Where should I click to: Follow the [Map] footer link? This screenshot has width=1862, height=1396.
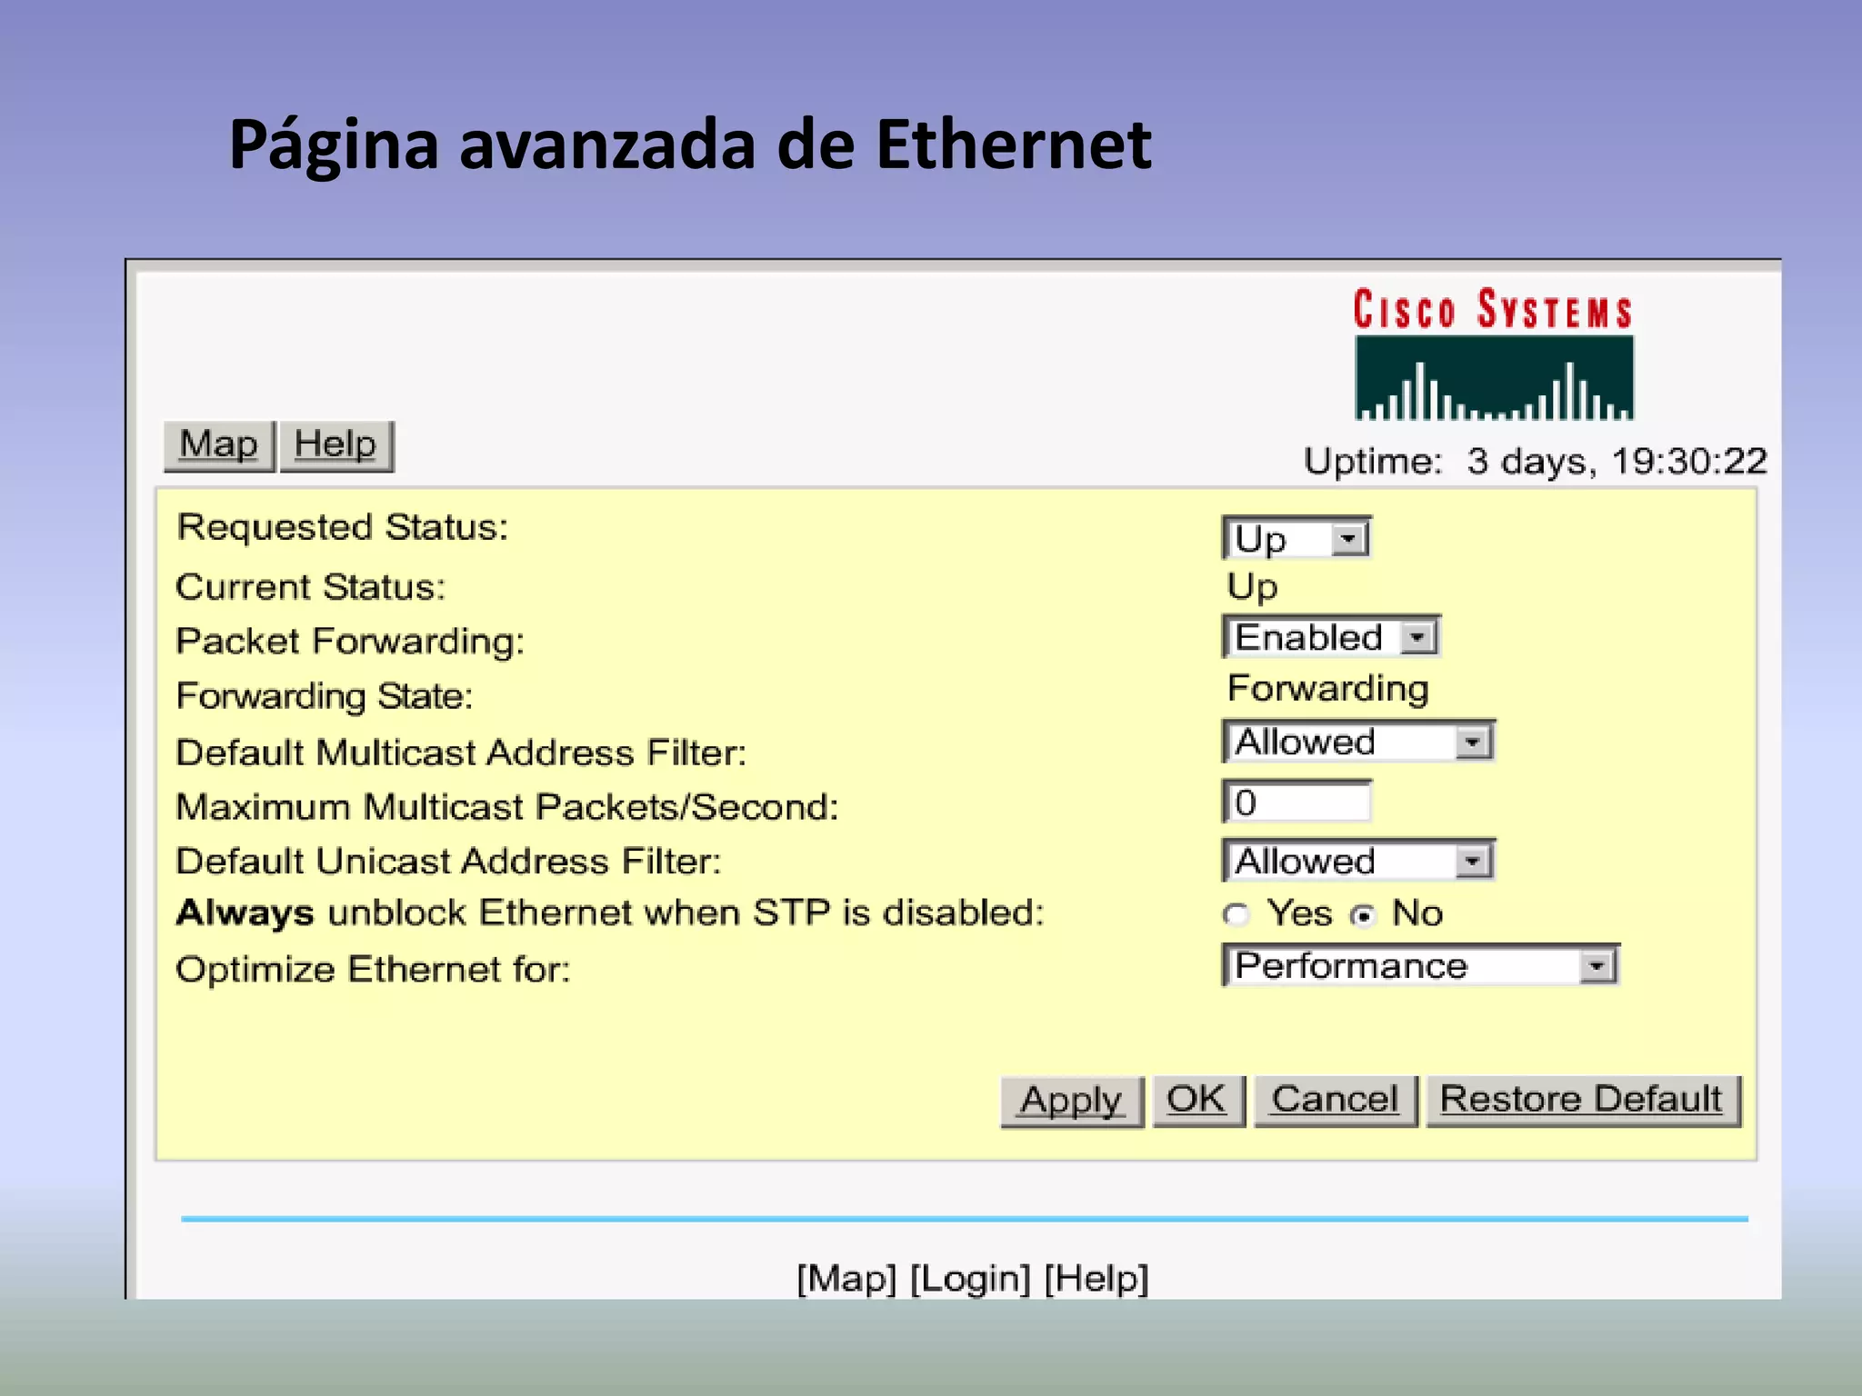[846, 1279]
